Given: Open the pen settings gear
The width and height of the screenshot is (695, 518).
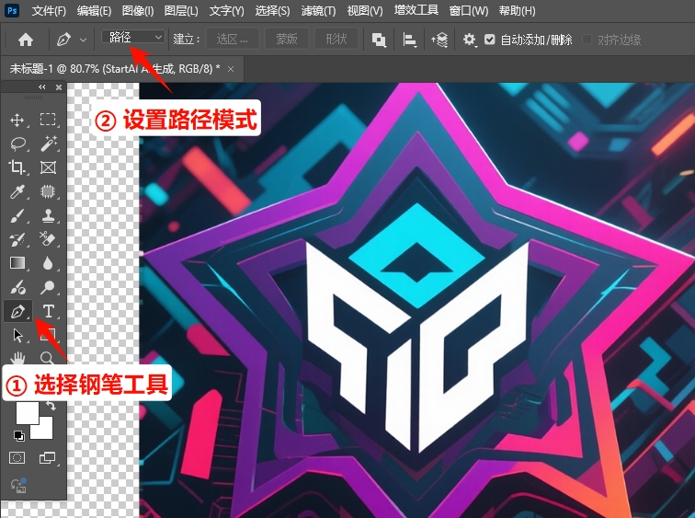Looking at the screenshot, I should (469, 40).
